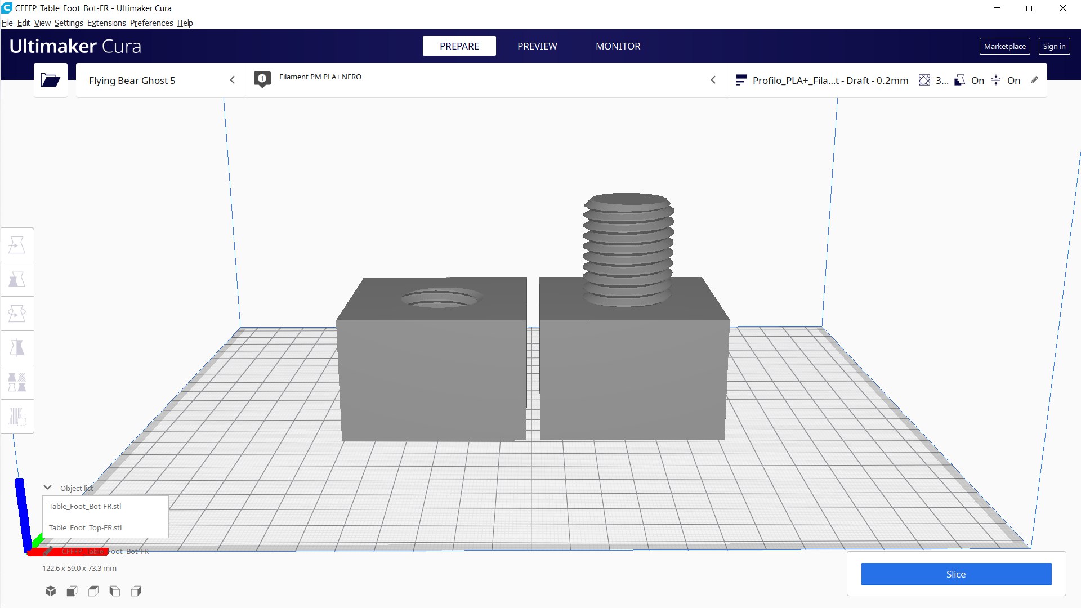Screen dimensions: 1081x608
Task: Open the Marketplace
Action: click(x=1005, y=46)
